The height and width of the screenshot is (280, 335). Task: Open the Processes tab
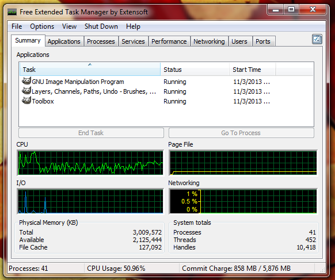pyautogui.click(x=101, y=41)
